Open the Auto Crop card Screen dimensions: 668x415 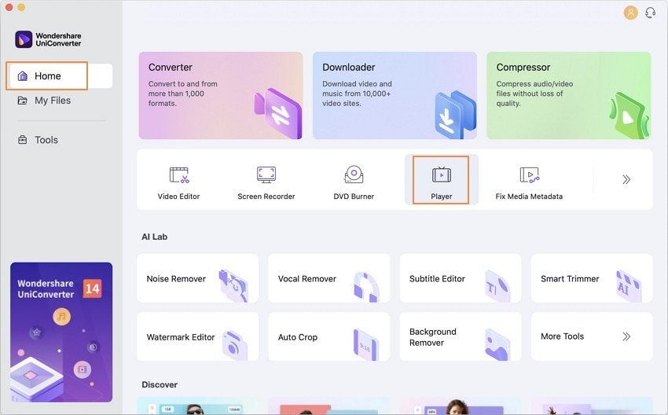pyautogui.click(x=328, y=336)
